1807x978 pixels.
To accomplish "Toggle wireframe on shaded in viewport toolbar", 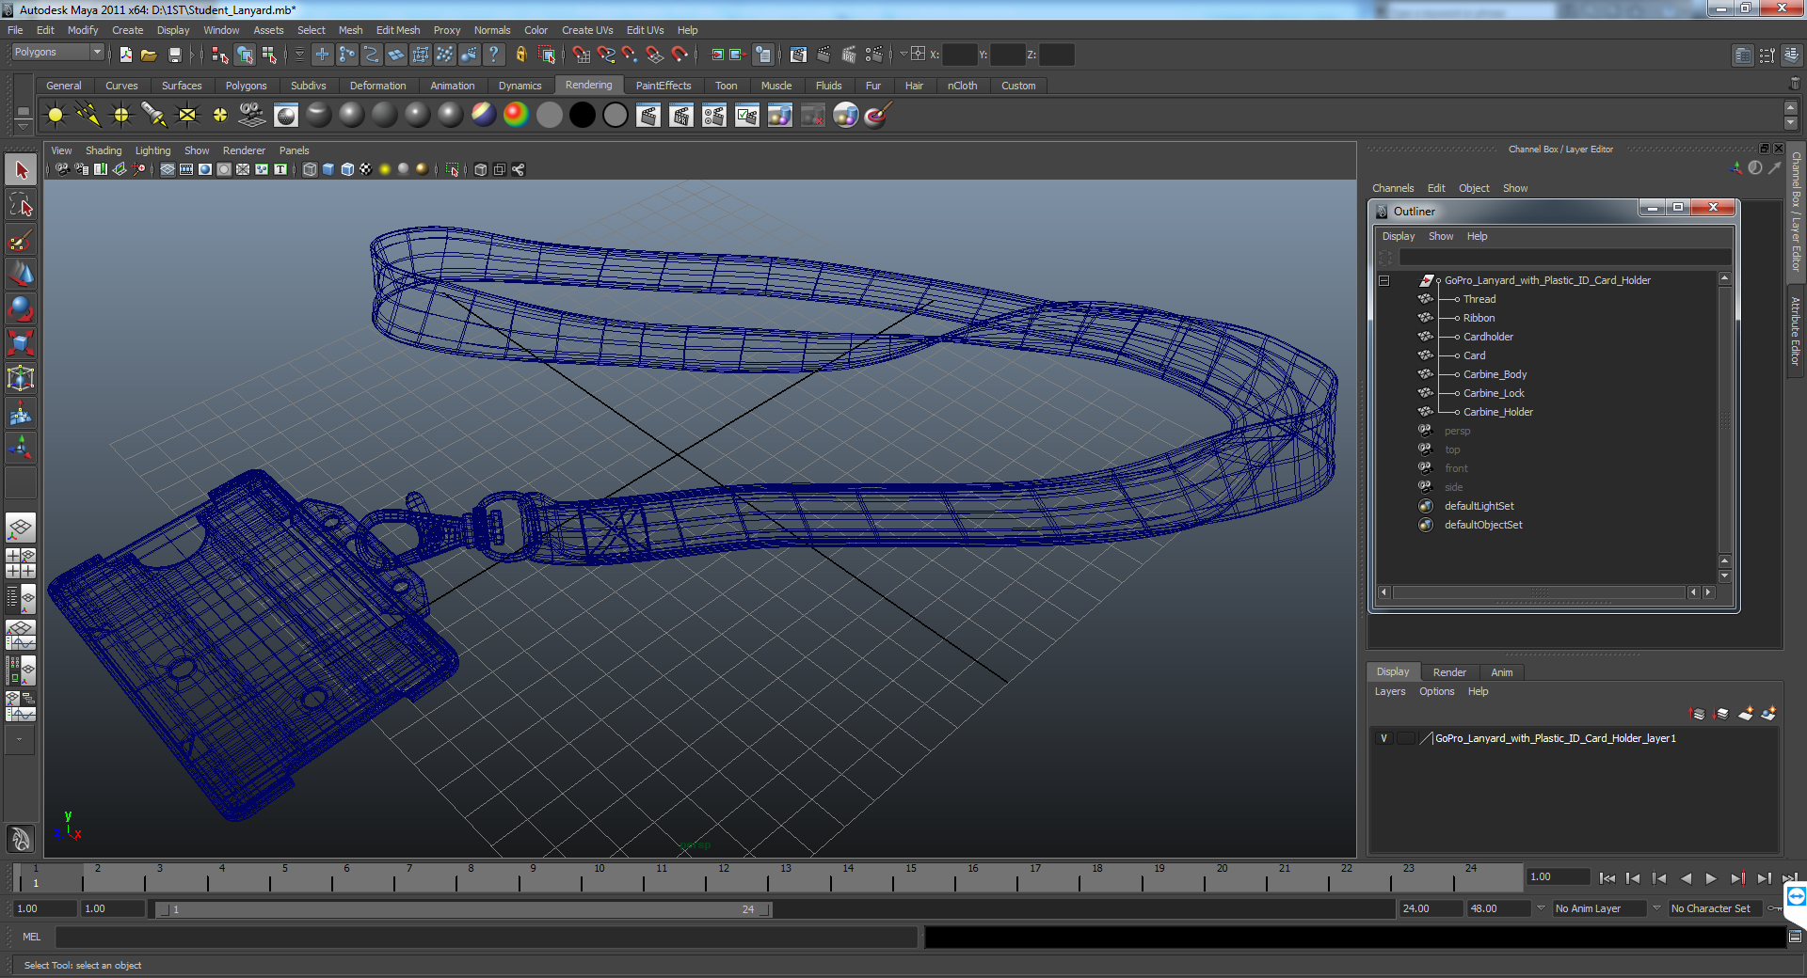I will point(347,169).
